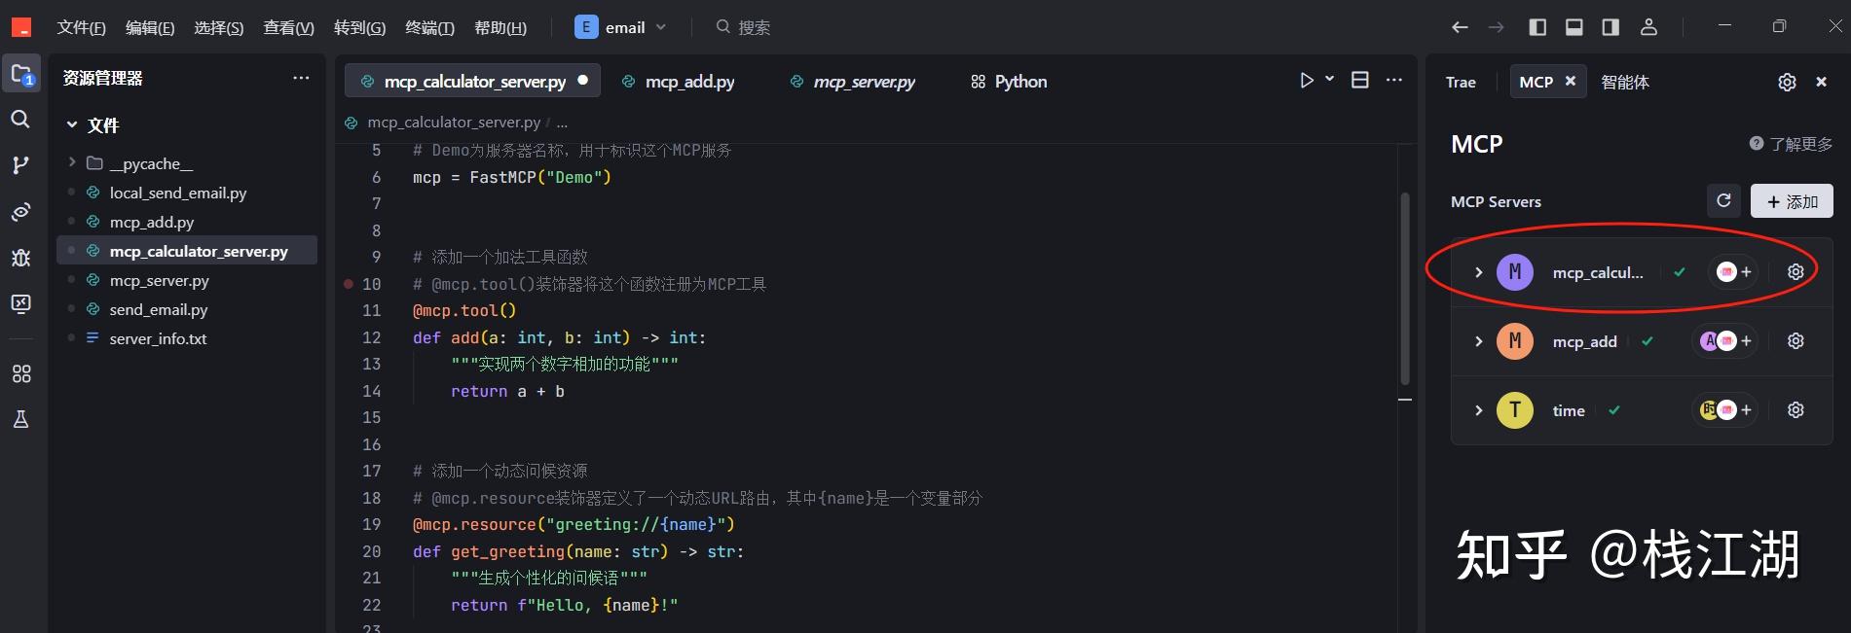This screenshot has height=633, width=1851.
Task: Switch to the mcp_server.py editor tab
Action: click(x=853, y=82)
